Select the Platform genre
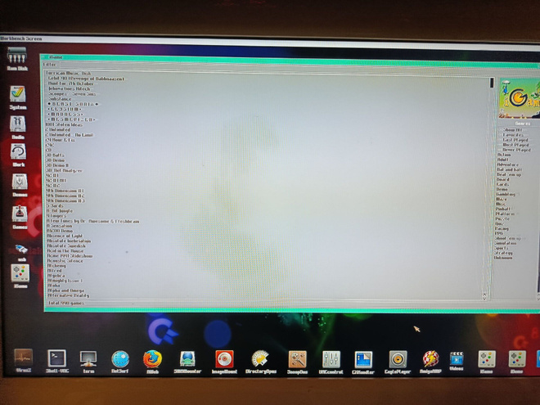Screen dimensions: 540x405 pyautogui.click(x=505, y=214)
